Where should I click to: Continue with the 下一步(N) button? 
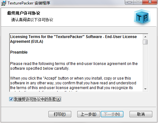(112, 114)
